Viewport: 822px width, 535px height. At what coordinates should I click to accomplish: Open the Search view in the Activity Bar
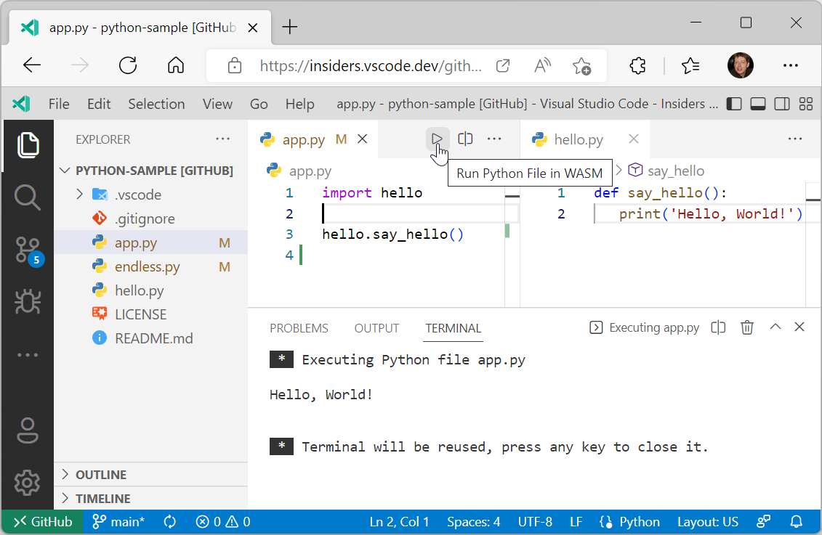click(x=28, y=196)
